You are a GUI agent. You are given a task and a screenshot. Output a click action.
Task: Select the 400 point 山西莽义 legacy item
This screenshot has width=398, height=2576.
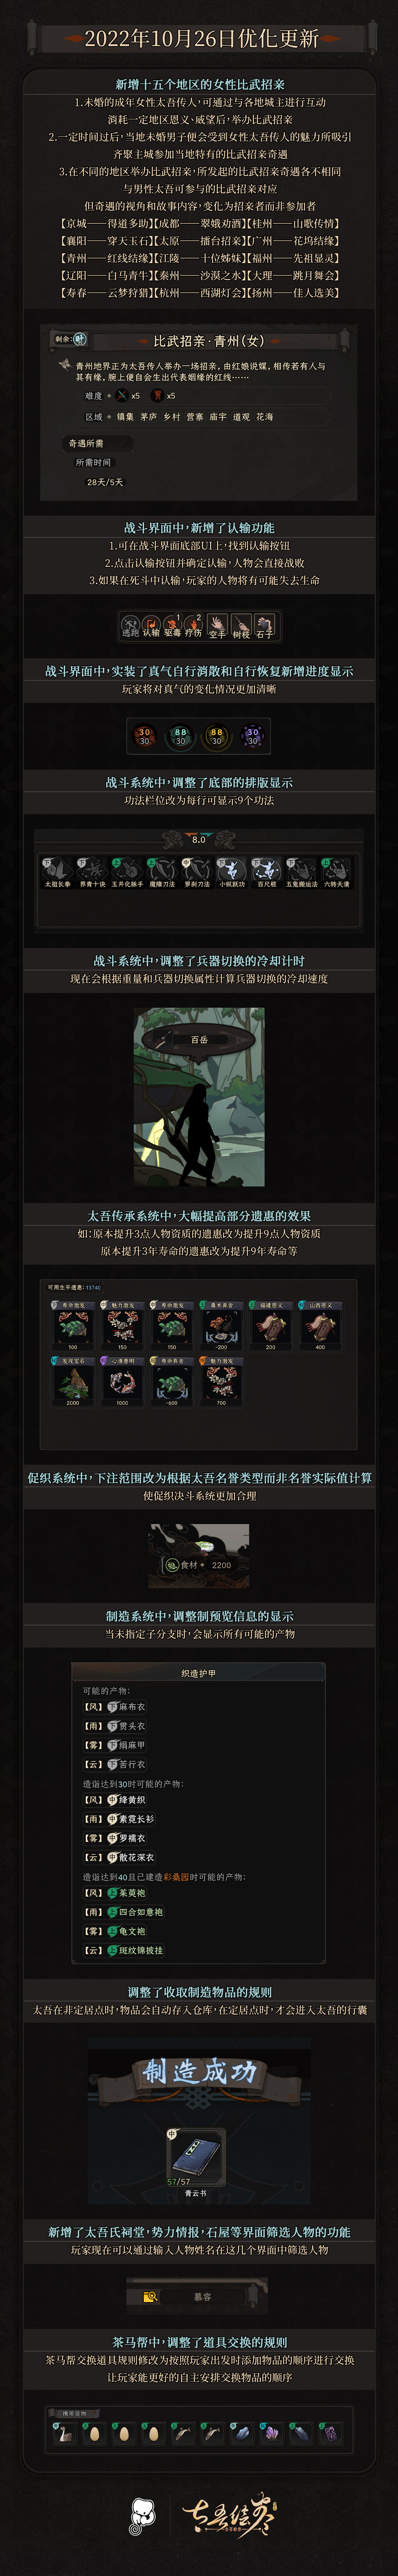tap(320, 1326)
